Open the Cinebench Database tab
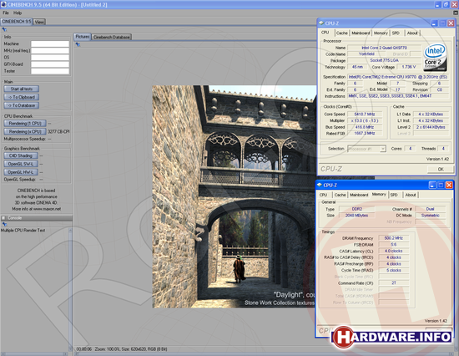 tap(111, 37)
